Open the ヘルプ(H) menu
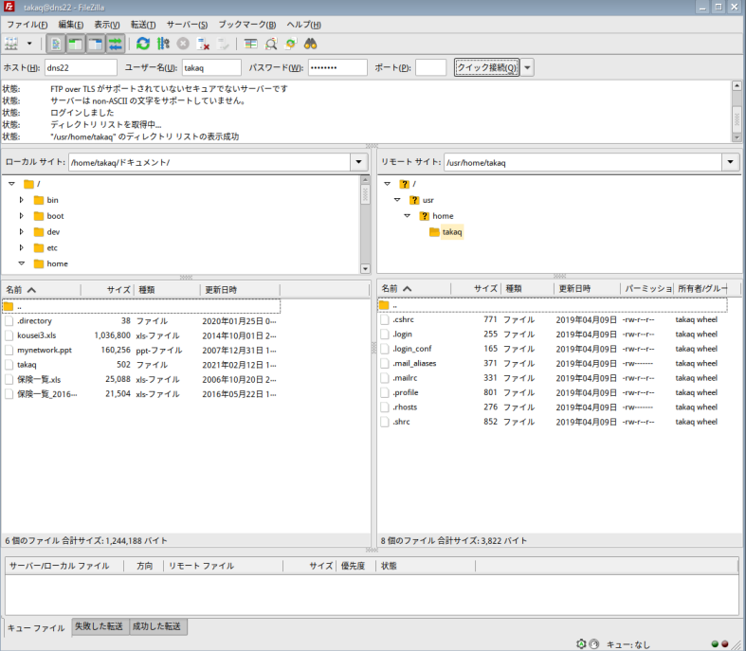Viewport: 746px width, 651px height. pos(303,25)
